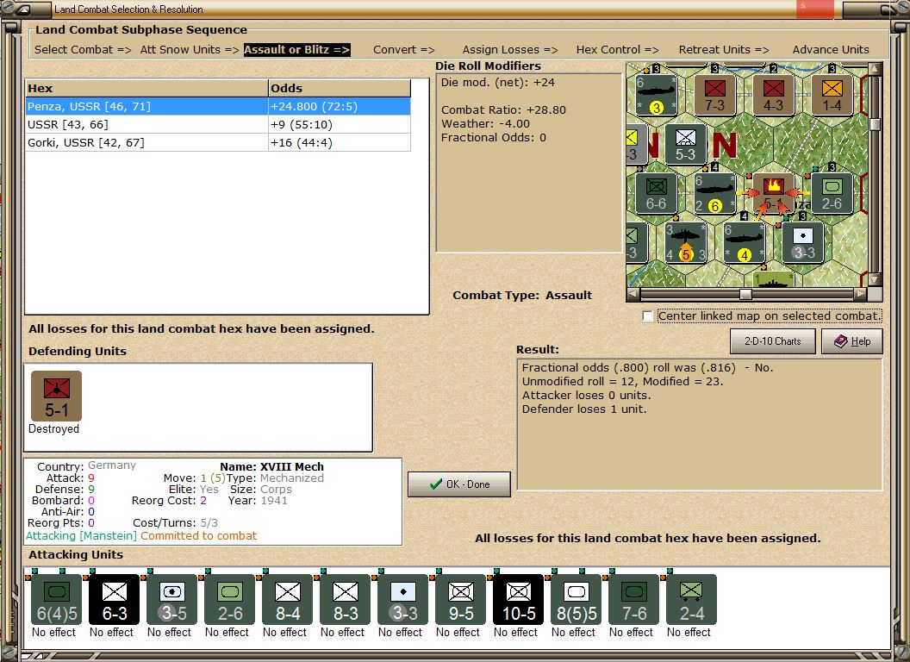The height and width of the screenshot is (662, 910).
Task: Click the 3-3 attacking unit counter
Action: 402,601
